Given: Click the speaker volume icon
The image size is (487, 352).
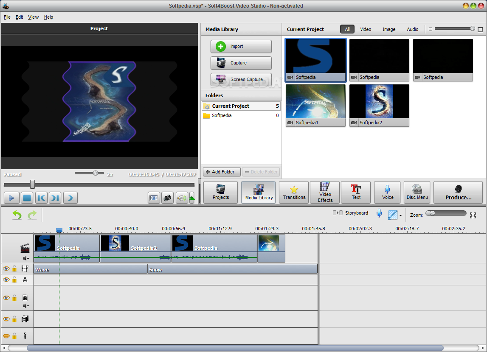Looking at the screenshot, I should (181, 198).
